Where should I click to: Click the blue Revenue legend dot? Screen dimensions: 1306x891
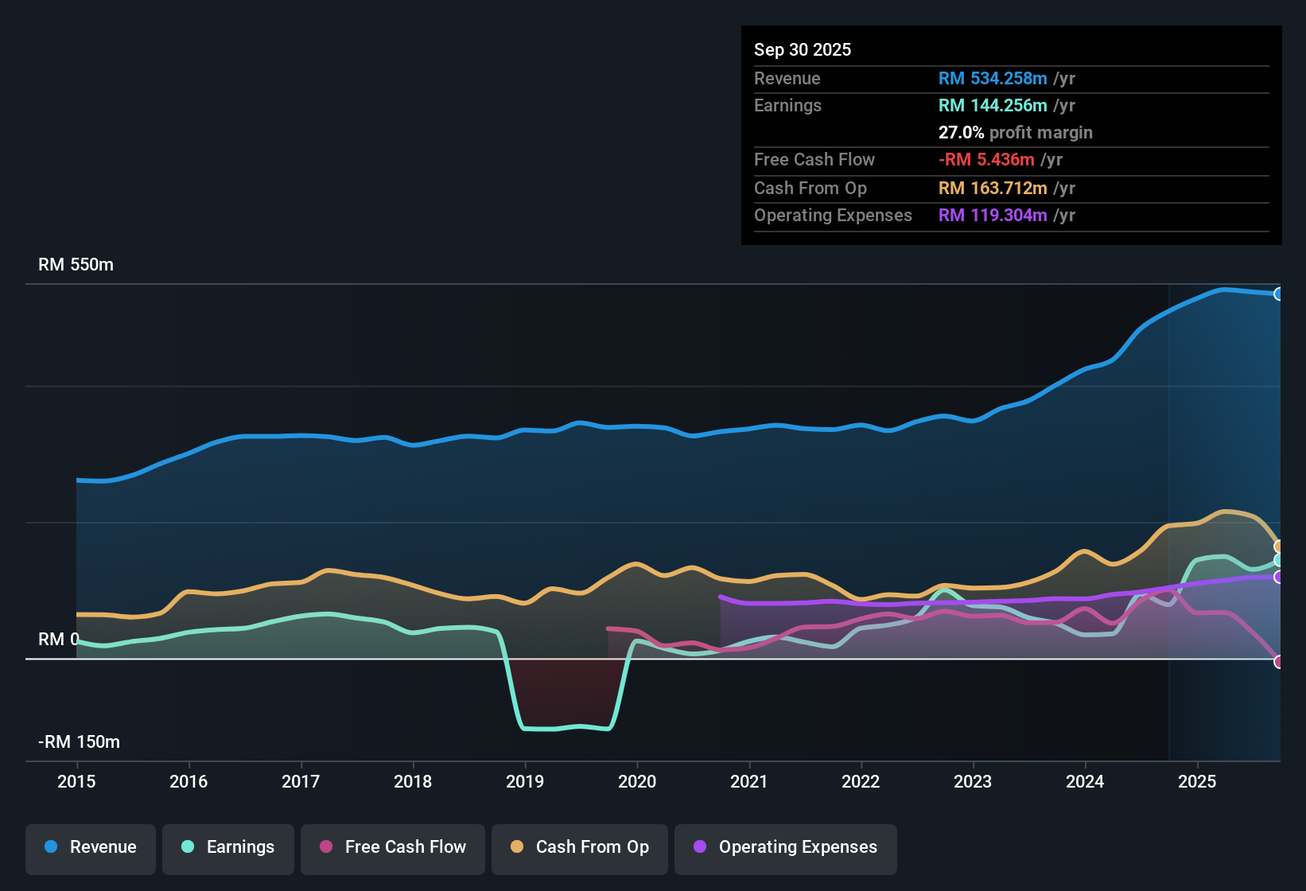(x=50, y=847)
